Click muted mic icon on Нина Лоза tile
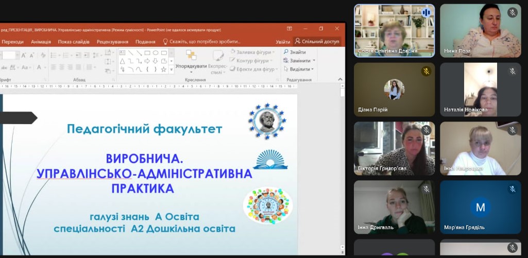Viewport: 528px width, 258px height. tap(512, 12)
